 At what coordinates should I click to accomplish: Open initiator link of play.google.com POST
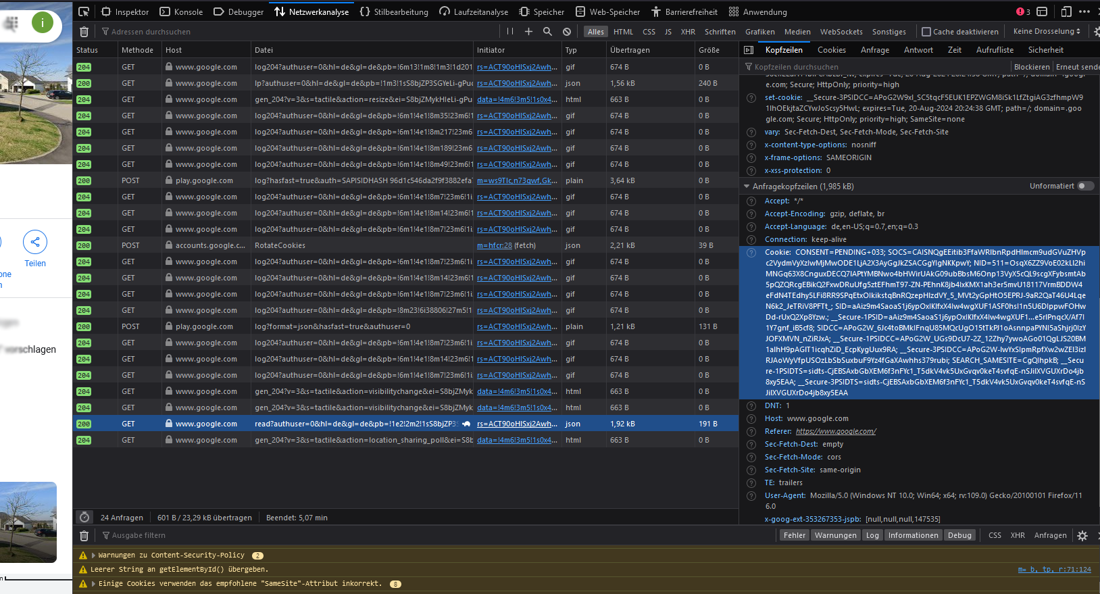pyautogui.click(x=517, y=181)
